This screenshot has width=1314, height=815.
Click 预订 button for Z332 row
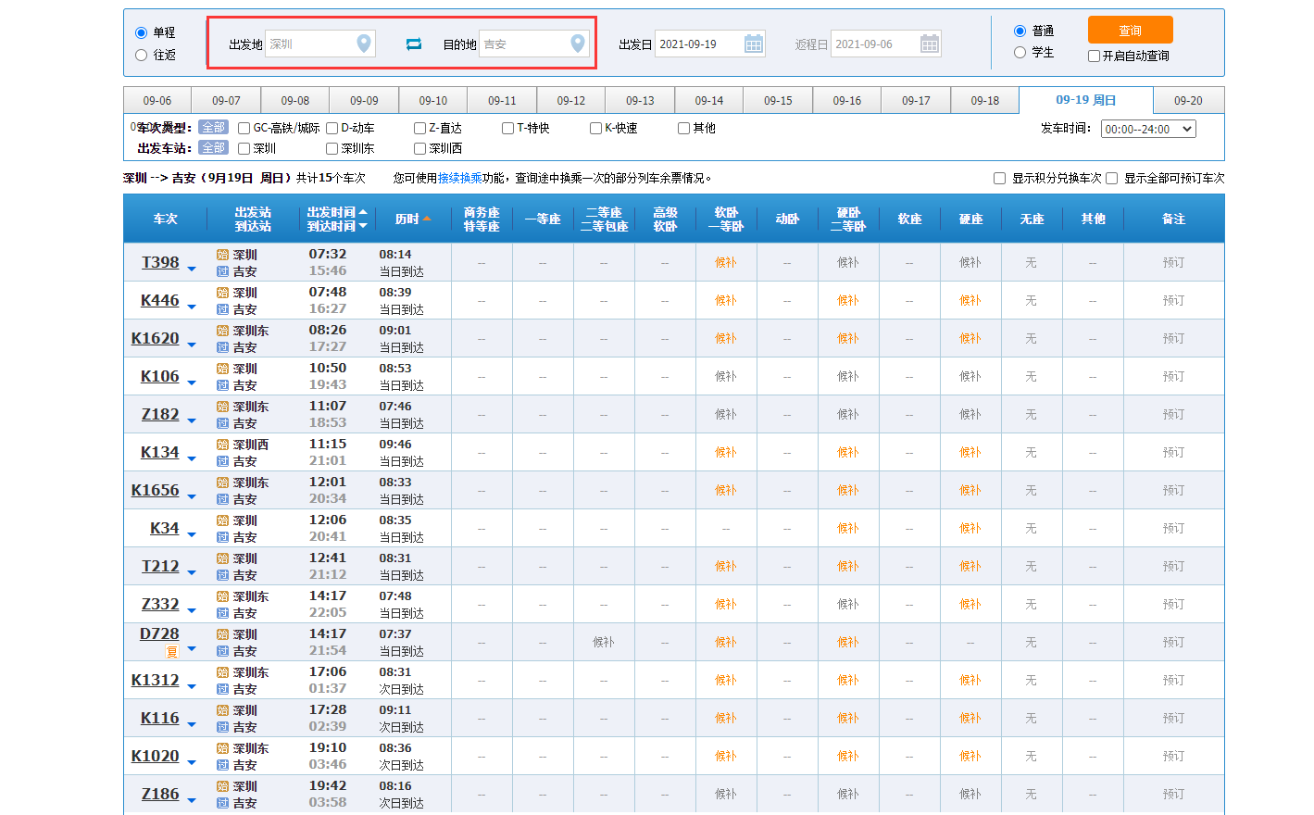tap(1173, 604)
